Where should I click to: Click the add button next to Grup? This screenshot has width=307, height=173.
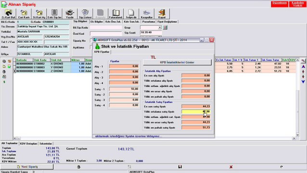pyautogui.click(x=165, y=27)
